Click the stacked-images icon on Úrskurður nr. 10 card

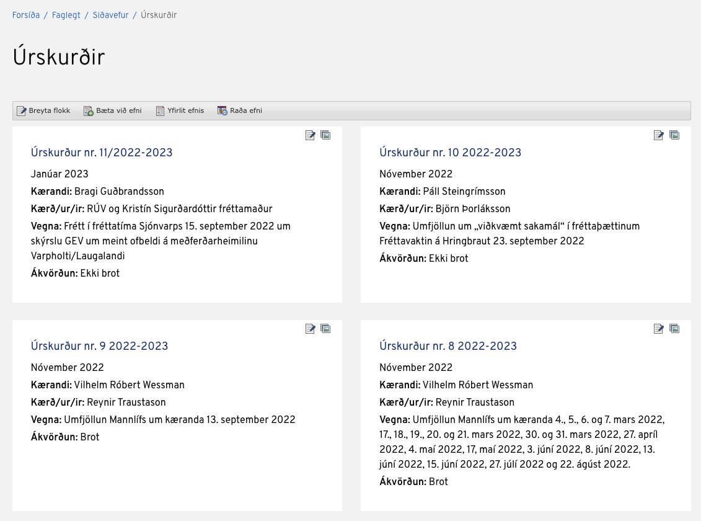[674, 135]
